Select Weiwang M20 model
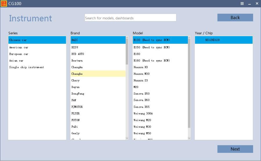Screen dimensions: 261x161 pyautogui.click(x=142, y=120)
